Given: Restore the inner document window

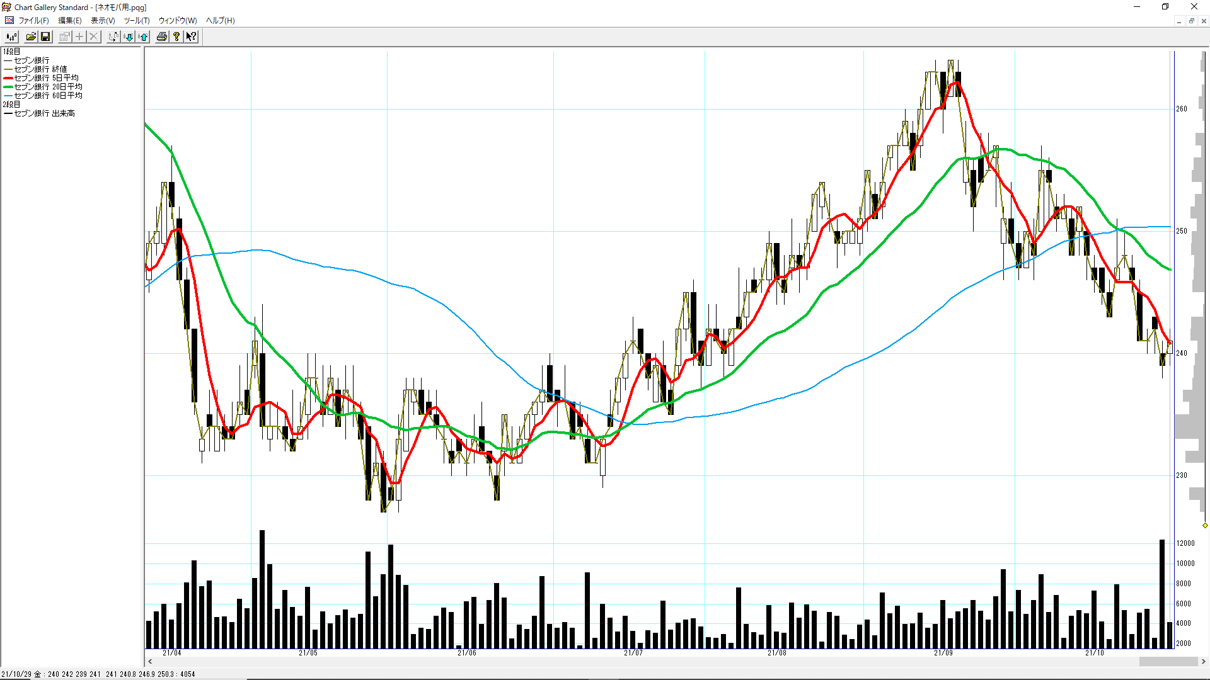Looking at the screenshot, I should (x=1191, y=21).
